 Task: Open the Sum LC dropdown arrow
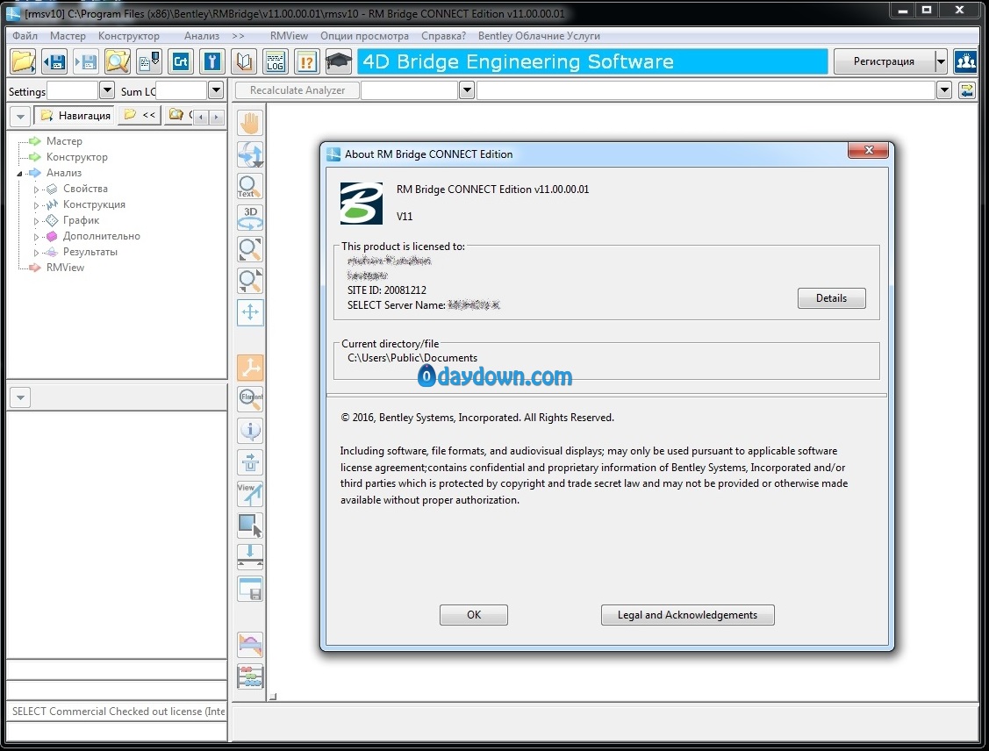click(216, 90)
